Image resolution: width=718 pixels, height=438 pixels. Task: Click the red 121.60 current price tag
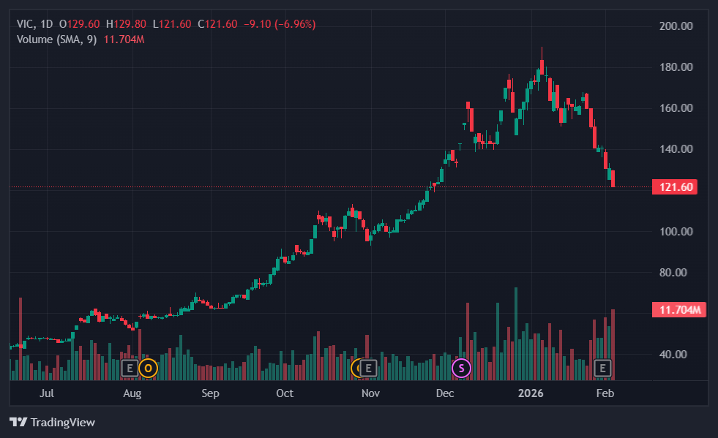point(673,187)
